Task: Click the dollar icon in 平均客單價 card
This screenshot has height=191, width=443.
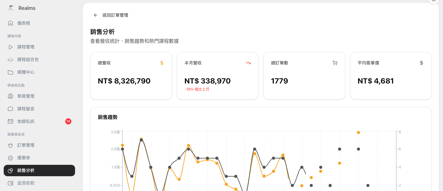Action: click(421, 63)
